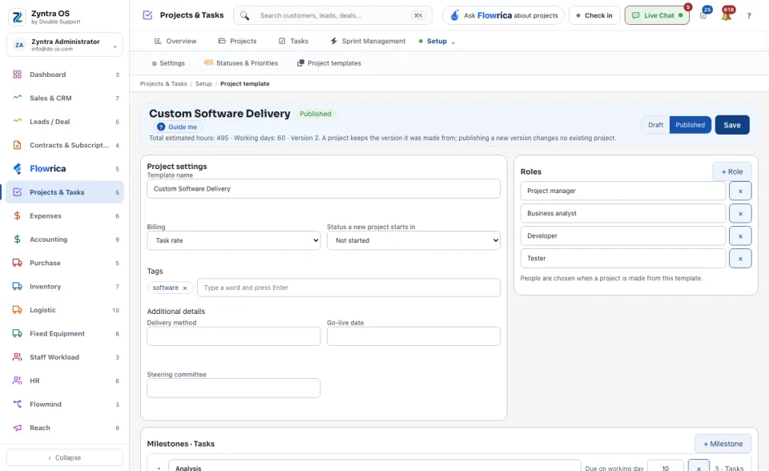Click the Developer role name field

pos(623,236)
